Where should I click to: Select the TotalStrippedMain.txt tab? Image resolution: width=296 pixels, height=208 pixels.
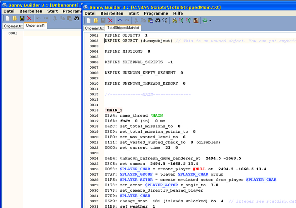click(x=123, y=28)
